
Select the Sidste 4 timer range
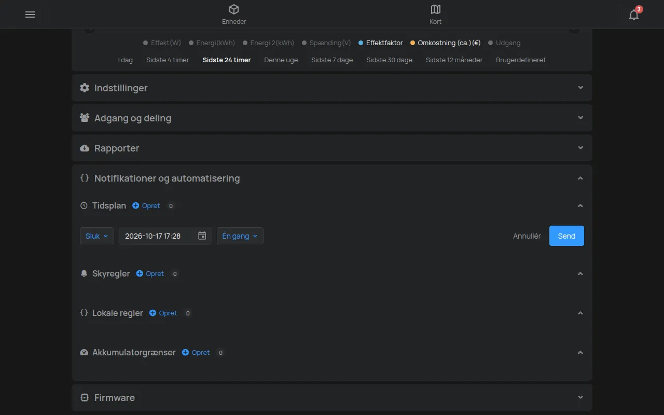(168, 60)
